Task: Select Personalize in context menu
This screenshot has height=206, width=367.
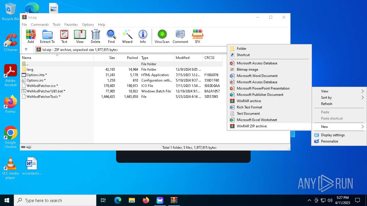Action: (x=339, y=141)
